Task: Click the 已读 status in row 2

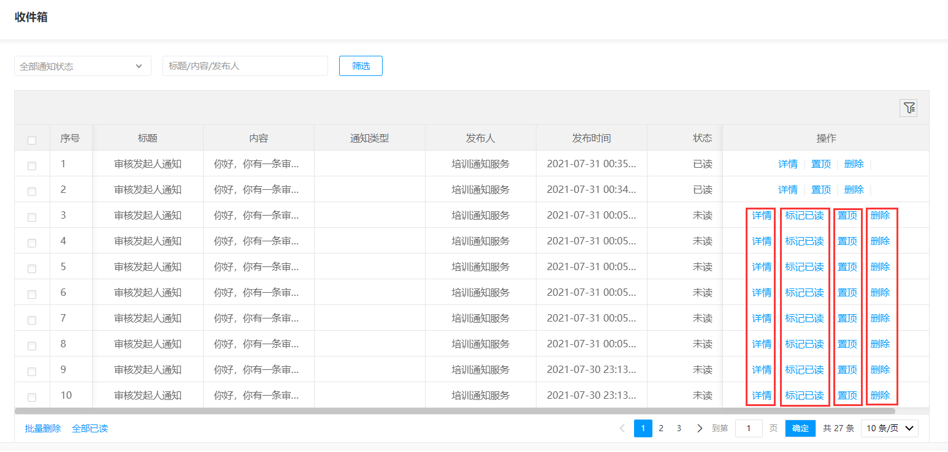Action: point(703,189)
